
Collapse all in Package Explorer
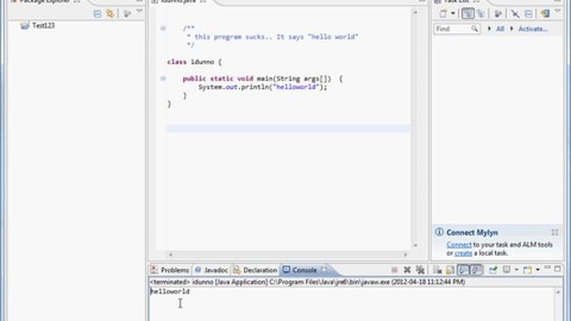pyautogui.click(x=97, y=14)
